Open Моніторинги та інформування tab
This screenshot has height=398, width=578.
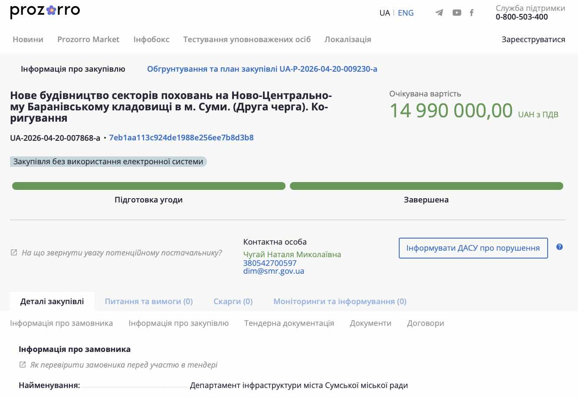coord(339,302)
